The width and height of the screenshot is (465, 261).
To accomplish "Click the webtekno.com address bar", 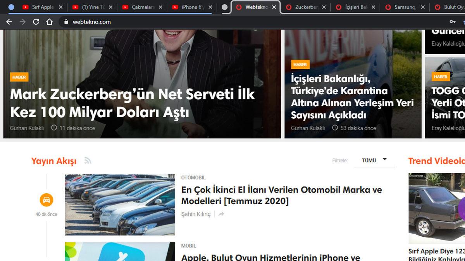I will tap(93, 22).
